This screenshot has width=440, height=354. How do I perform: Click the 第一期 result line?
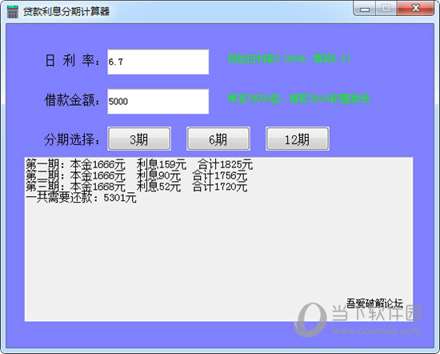pyautogui.click(x=139, y=165)
